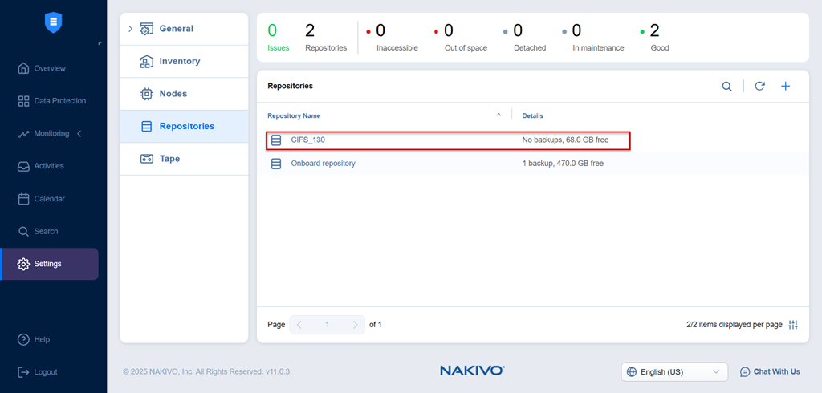The width and height of the screenshot is (822, 393).
Task: Click the copyright v11.0.3 text
Action: 207,371
